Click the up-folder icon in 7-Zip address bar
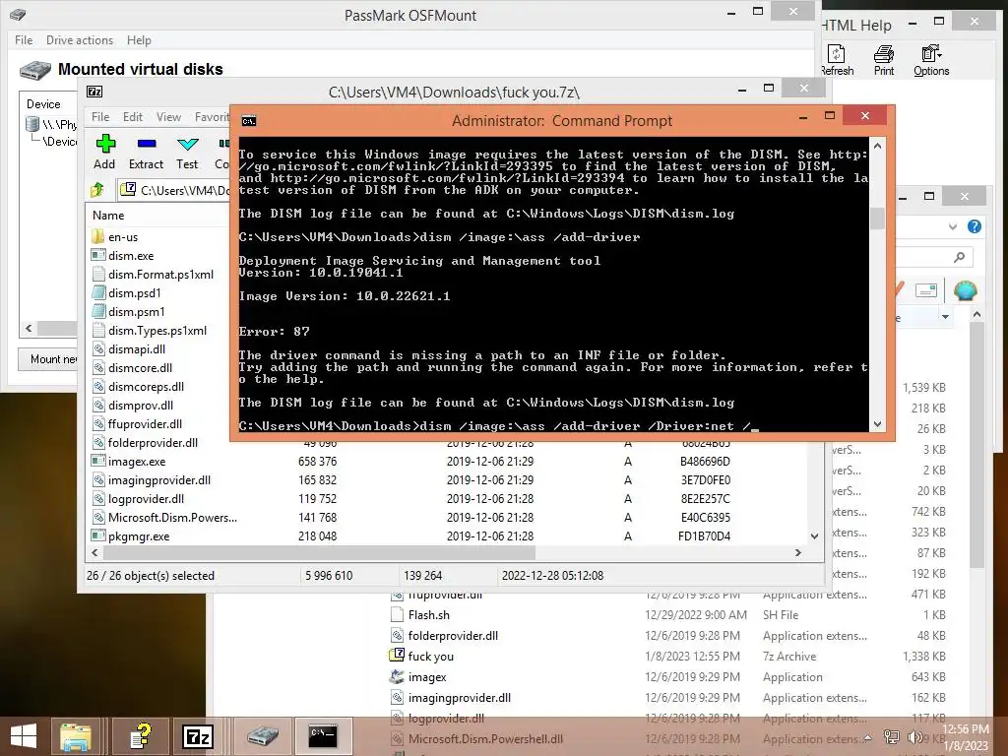Screen dimensions: 1008x756 (97, 190)
